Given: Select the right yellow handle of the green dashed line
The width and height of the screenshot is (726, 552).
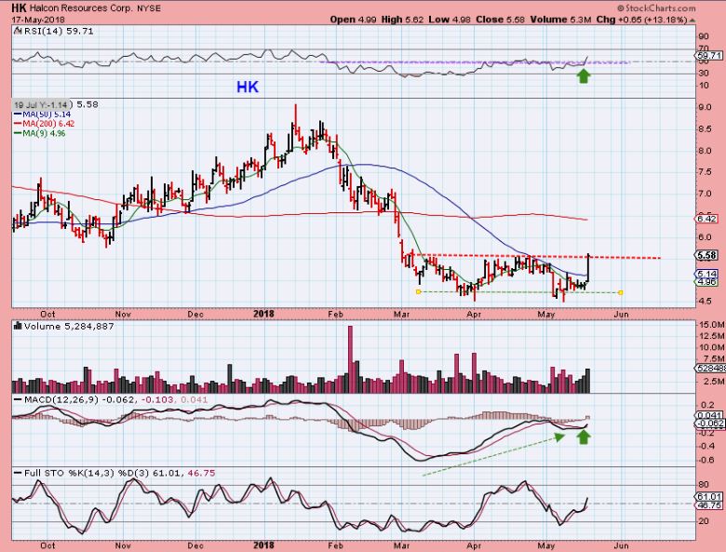Looking at the screenshot, I should pos(621,292).
